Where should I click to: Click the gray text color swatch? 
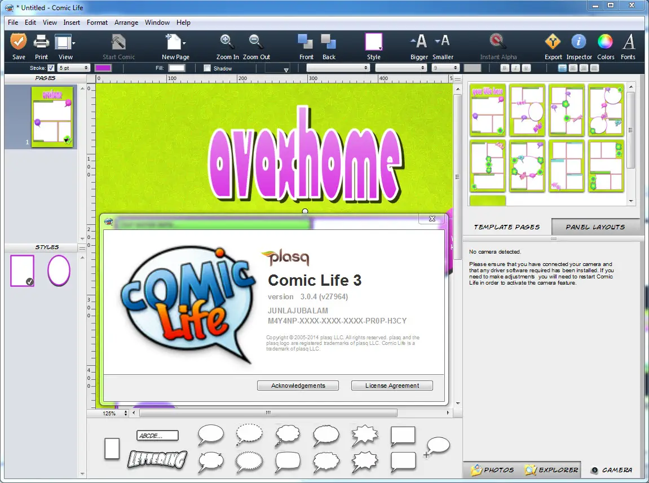[x=473, y=68]
